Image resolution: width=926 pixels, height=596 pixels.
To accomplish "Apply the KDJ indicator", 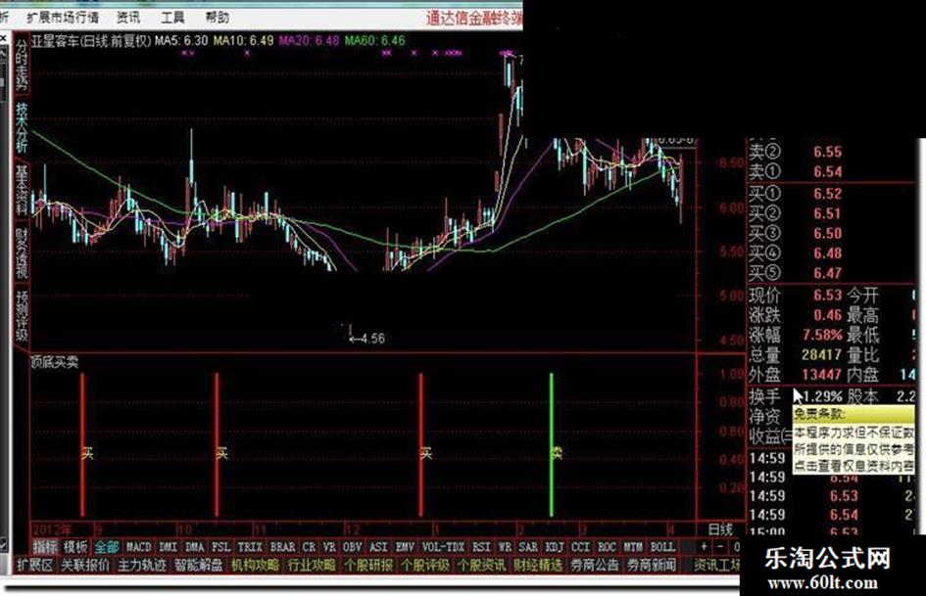I will 554,547.
